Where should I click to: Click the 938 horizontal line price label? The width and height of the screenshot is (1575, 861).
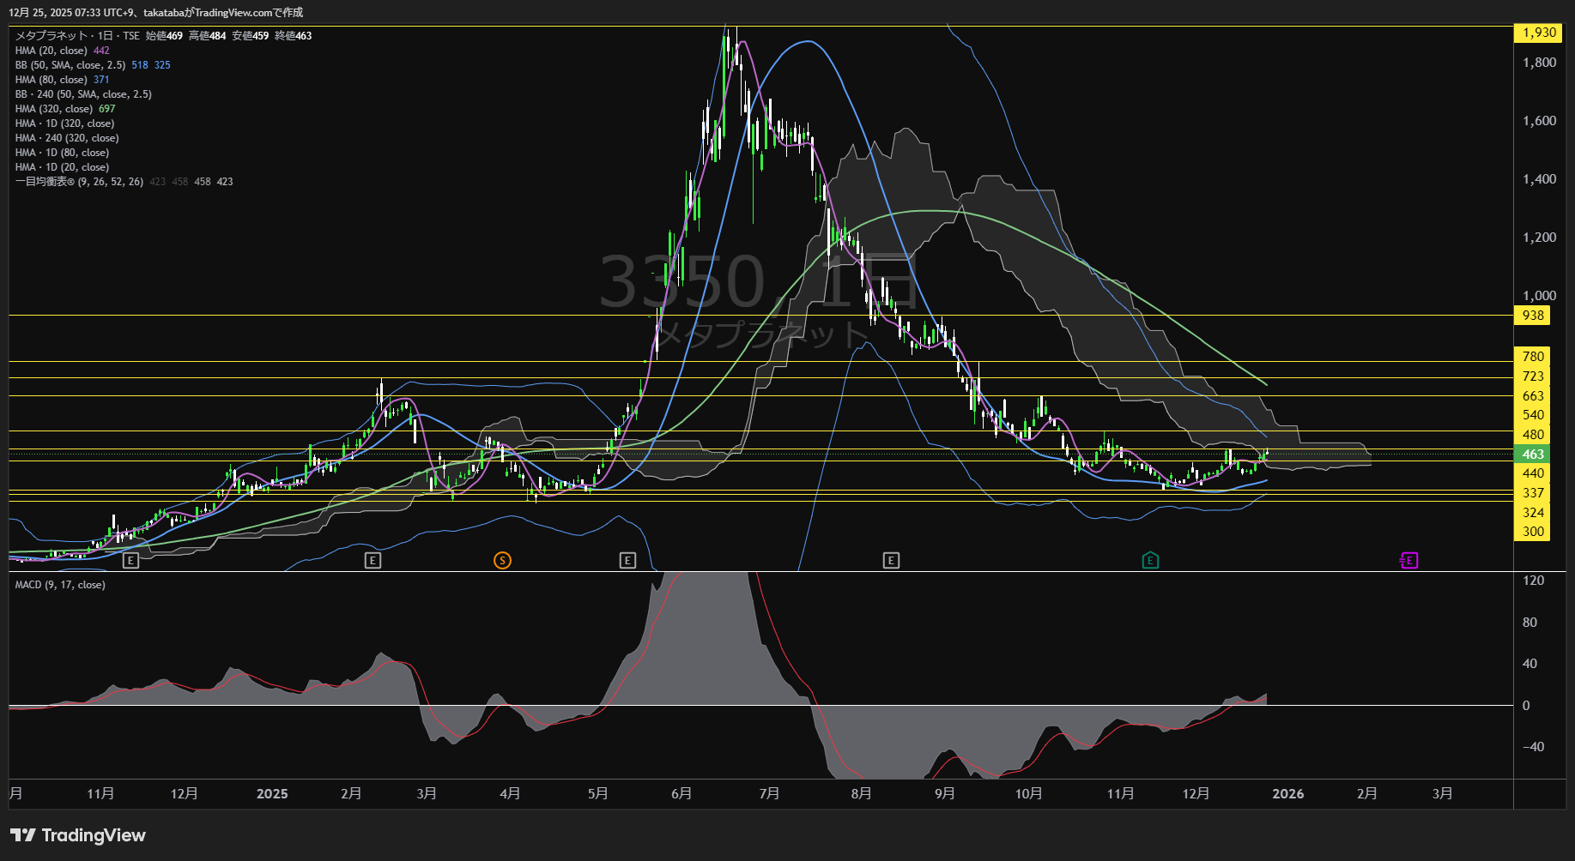click(1533, 316)
